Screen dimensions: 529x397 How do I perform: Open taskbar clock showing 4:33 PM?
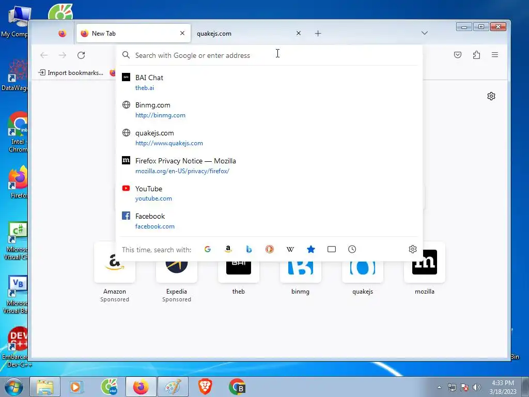pyautogui.click(x=503, y=387)
